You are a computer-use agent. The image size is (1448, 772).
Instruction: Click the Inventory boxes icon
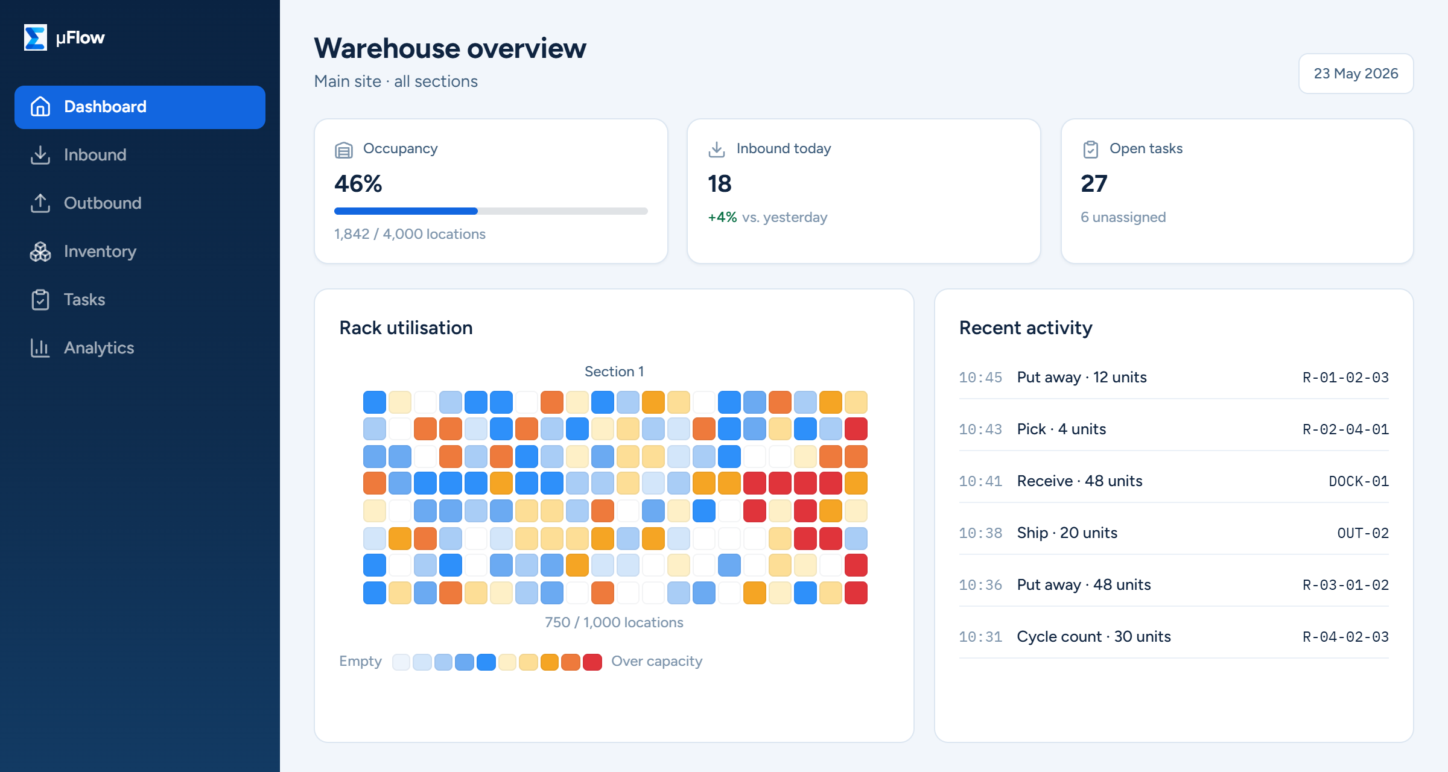click(40, 252)
